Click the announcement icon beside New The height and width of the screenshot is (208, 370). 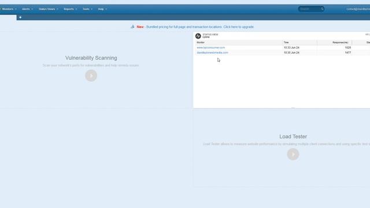click(x=132, y=27)
